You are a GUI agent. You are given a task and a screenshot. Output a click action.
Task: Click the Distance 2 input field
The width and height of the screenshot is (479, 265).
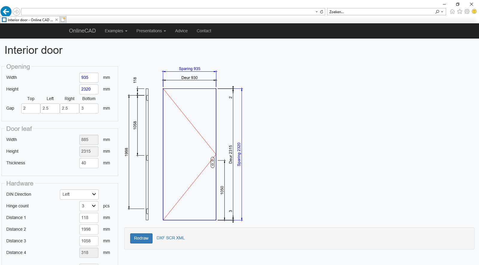point(89,229)
